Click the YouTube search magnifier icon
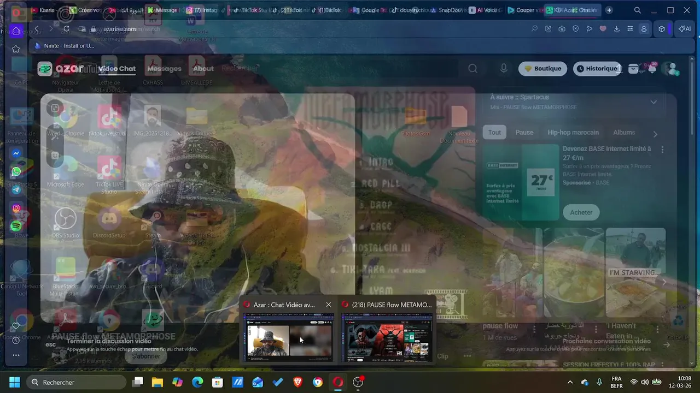Screen dimensions: 700x393 tap(473, 68)
